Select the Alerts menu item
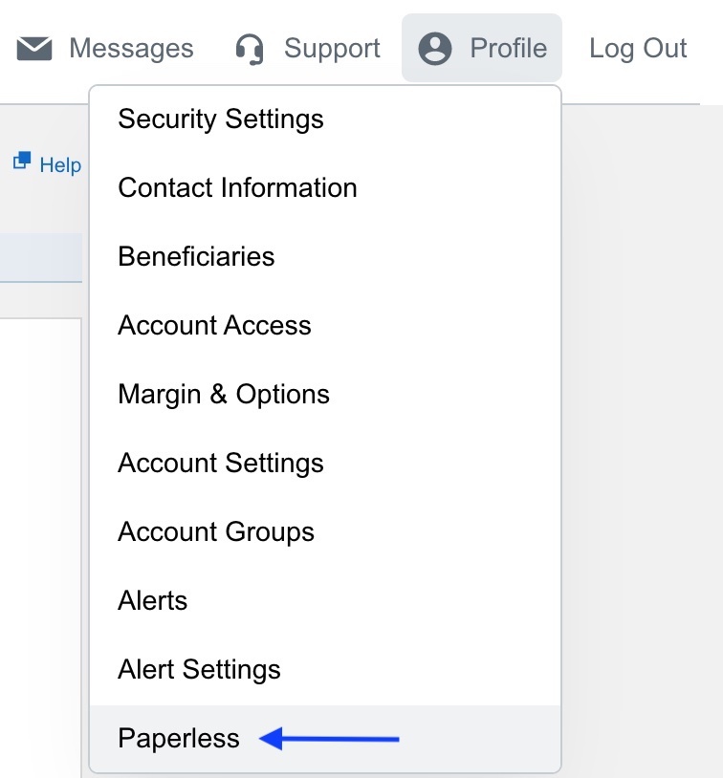Image resolution: width=723 pixels, height=778 pixels. (153, 601)
